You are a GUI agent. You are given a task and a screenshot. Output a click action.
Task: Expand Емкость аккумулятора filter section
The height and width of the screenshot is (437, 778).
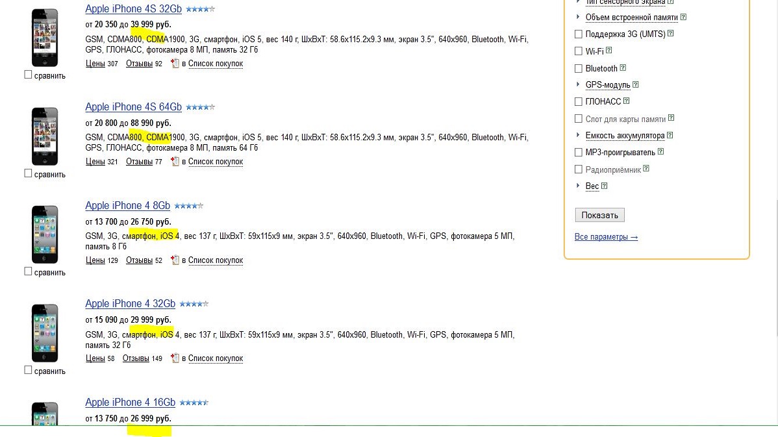pos(624,136)
